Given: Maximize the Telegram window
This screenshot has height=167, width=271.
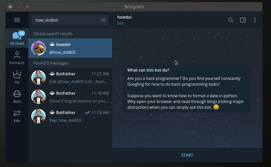Looking at the screenshot, I should 27,7.
